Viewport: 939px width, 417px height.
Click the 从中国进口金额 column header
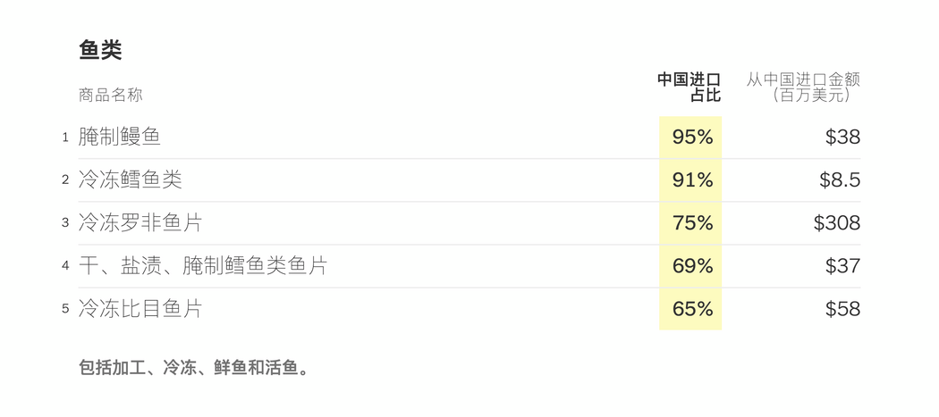803,88
